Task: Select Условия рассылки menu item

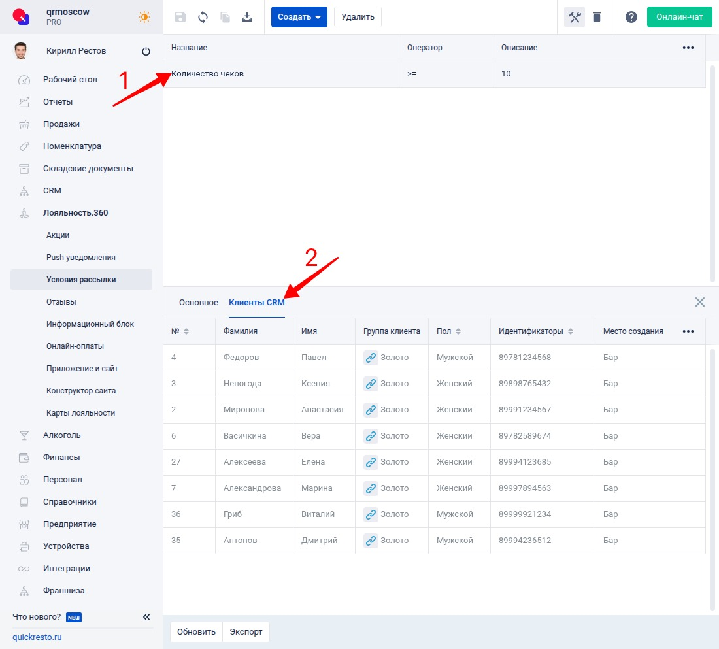Action: [x=81, y=280]
